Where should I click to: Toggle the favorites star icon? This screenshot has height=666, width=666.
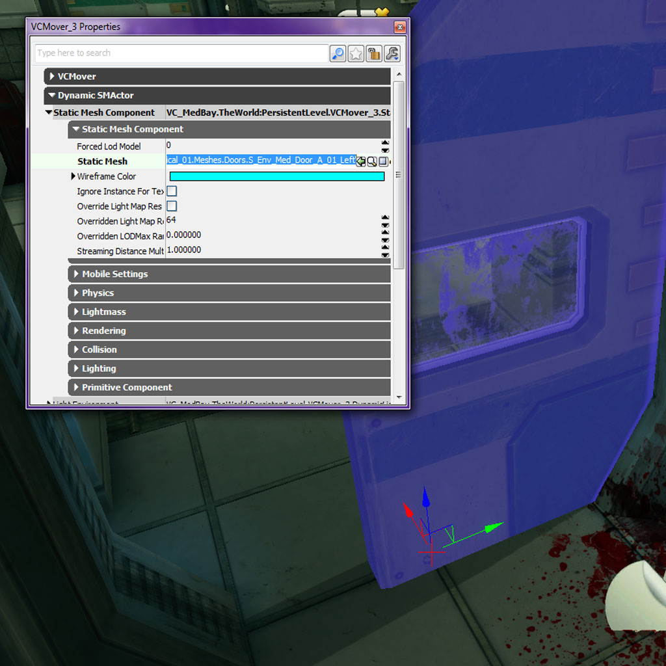point(356,53)
